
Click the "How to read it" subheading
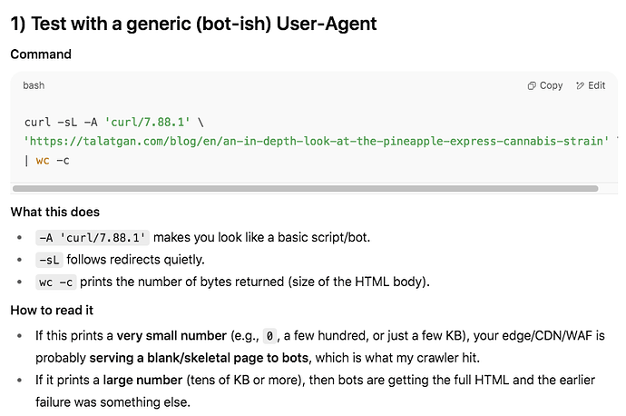click(x=51, y=310)
